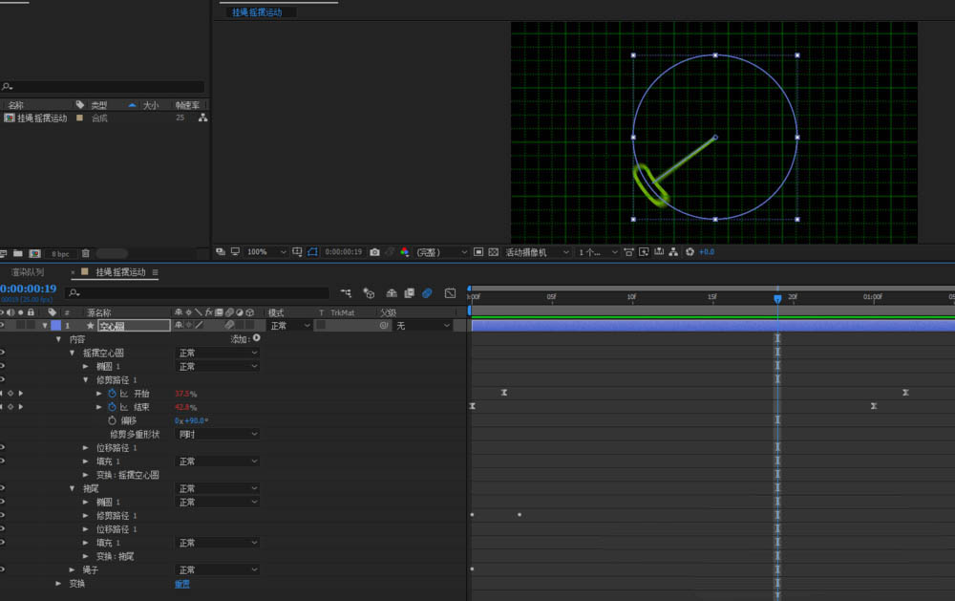The height and width of the screenshot is (601, 955).
Task: Hide the 摇摆空心圆 group with its eye icon
Action: 3,354
